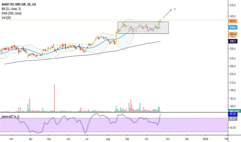This screenshot has width=241, height=142.
Task: Click the 169.0 price axis tick
Action: tap(232, 106)
